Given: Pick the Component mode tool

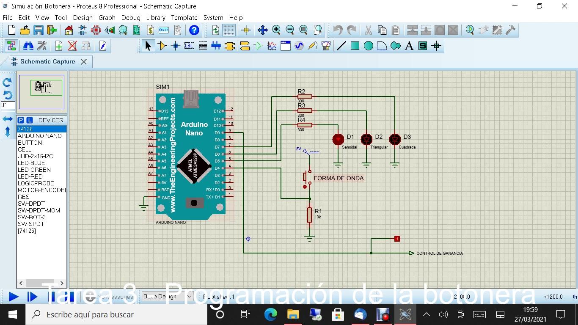Looking at the screenshot, I should (x=162, y=46).
